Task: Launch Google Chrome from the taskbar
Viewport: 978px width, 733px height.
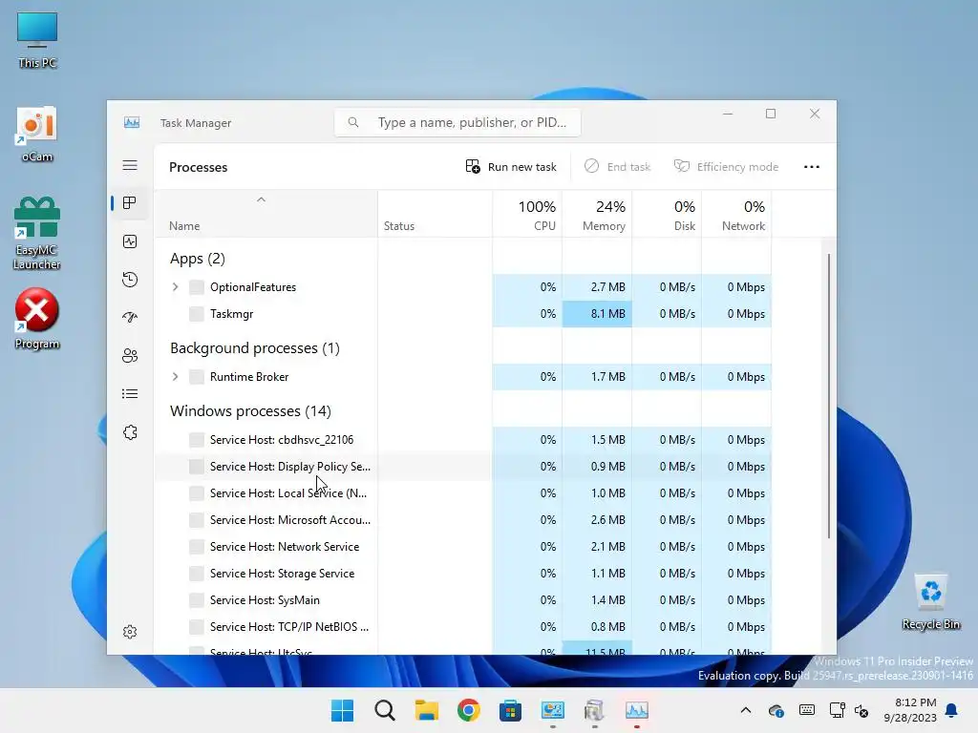Action: [468, 710]
